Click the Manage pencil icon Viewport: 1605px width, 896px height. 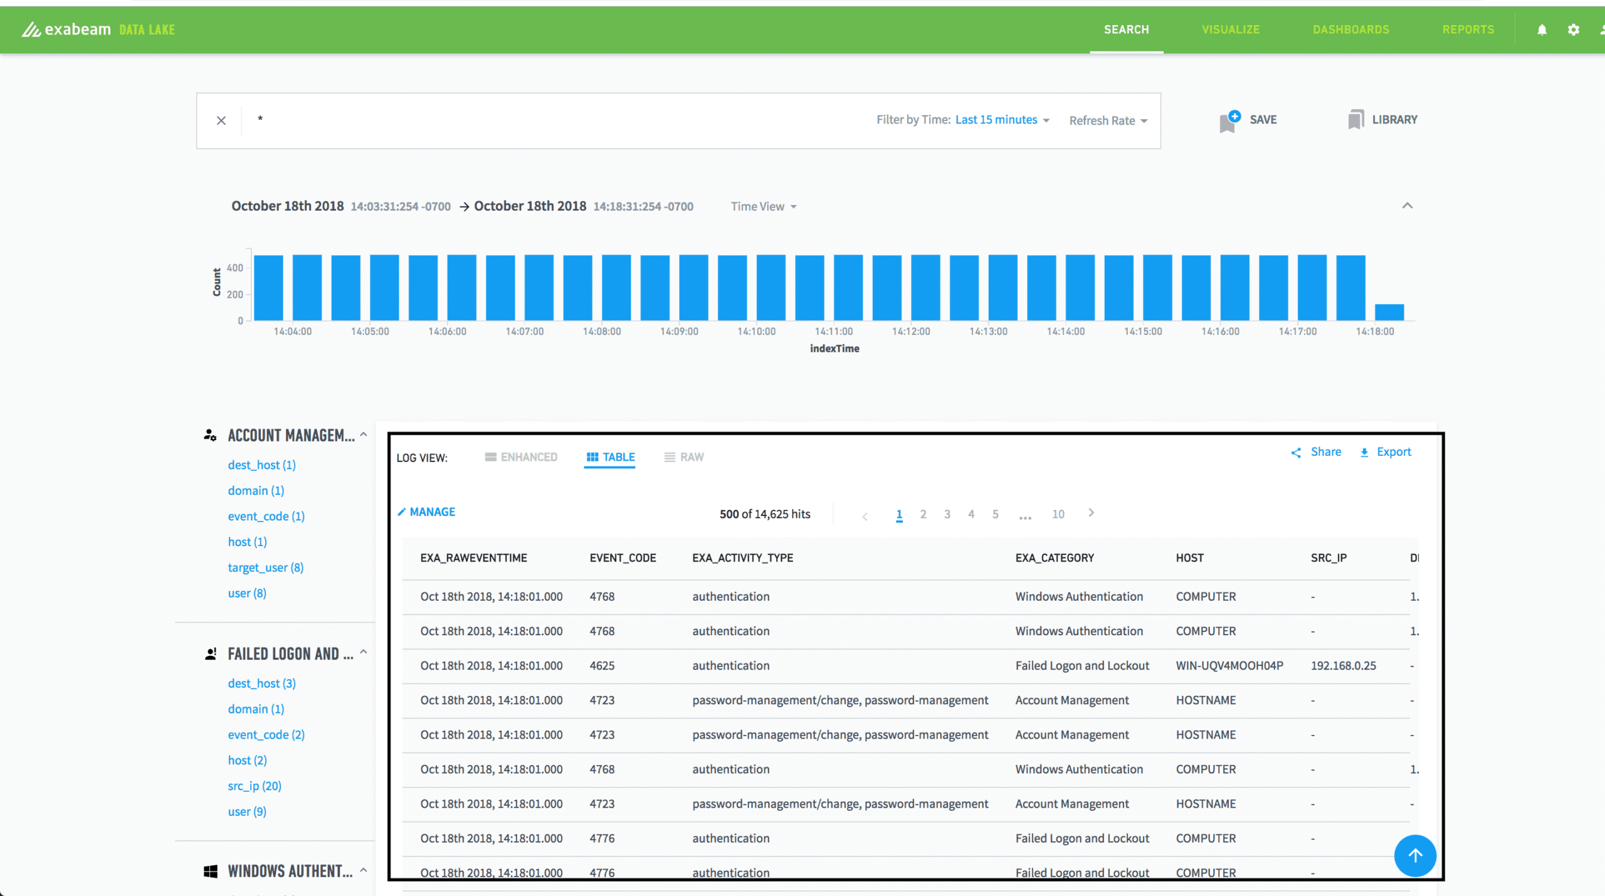[x=402, y=512]
